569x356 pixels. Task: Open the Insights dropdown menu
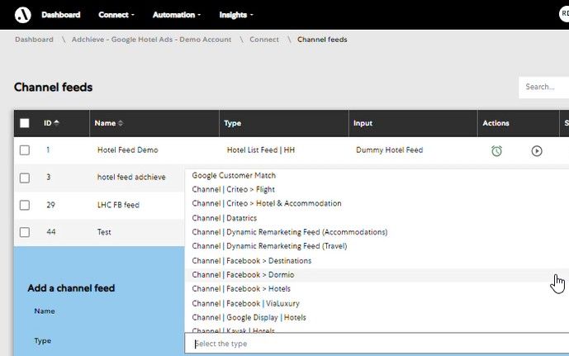coord(236,15)
